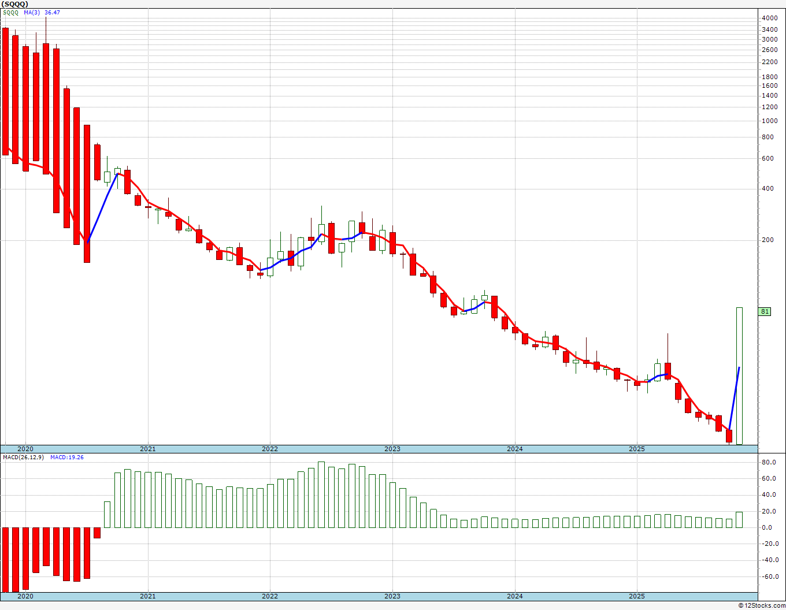
Task: Click the 1000 price axis label
Action: tap(769, 121)
